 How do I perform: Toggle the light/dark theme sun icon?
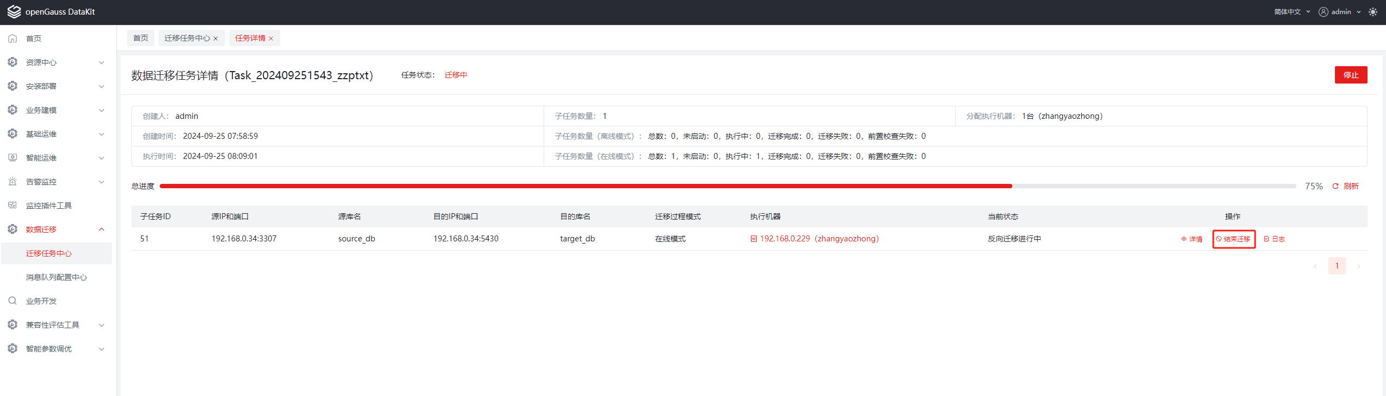tap(1373, 12)
